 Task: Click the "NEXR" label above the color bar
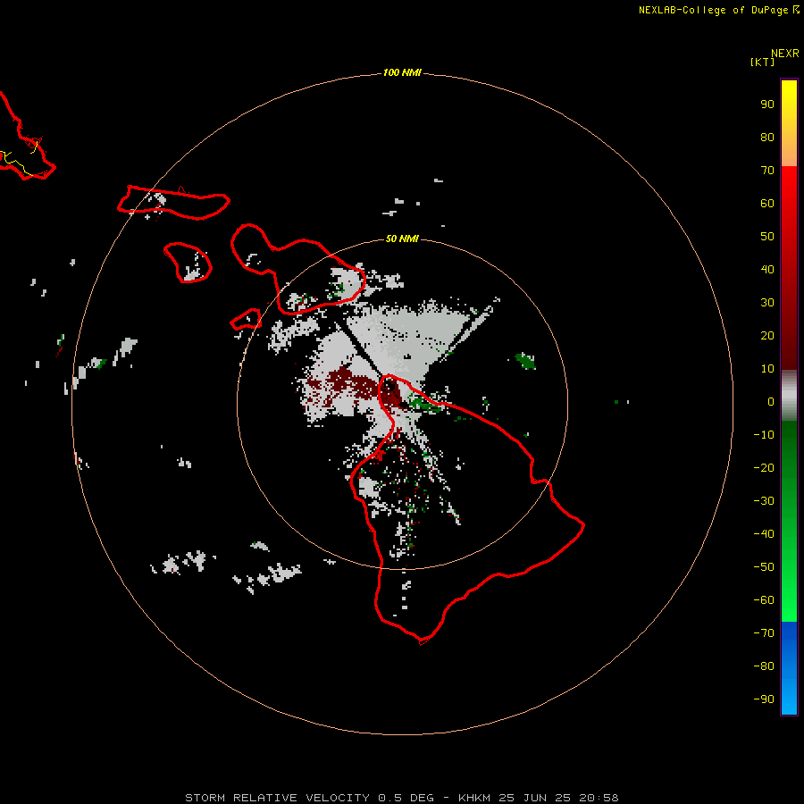point(785,54)
